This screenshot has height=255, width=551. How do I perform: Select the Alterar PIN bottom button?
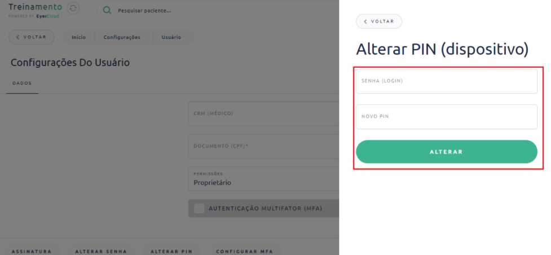171,251
